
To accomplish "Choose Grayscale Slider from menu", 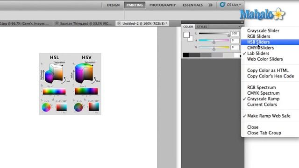I will click(x=263, y=31).
